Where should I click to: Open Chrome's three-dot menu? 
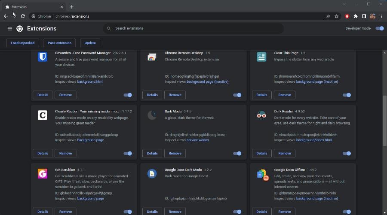click(381, 16)
